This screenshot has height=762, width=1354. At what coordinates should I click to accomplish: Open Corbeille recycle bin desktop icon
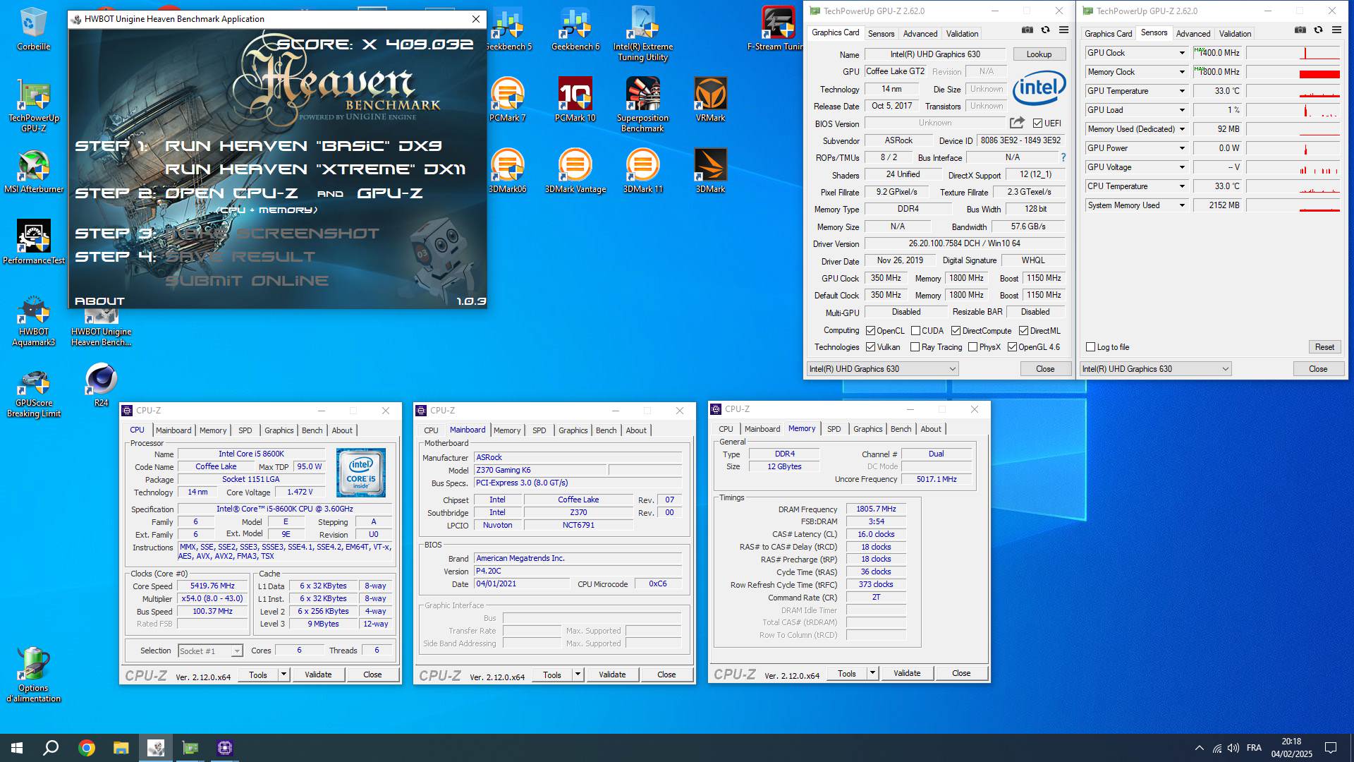[x=33, y=29]
